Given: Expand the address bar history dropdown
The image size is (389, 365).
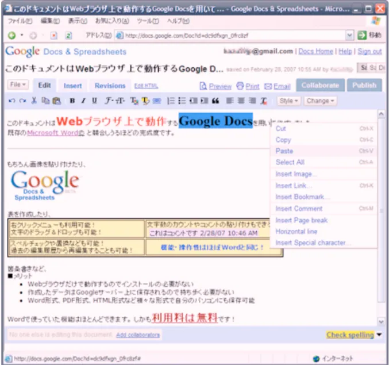Looking at the screenshot, I should [x=349, y=36].
